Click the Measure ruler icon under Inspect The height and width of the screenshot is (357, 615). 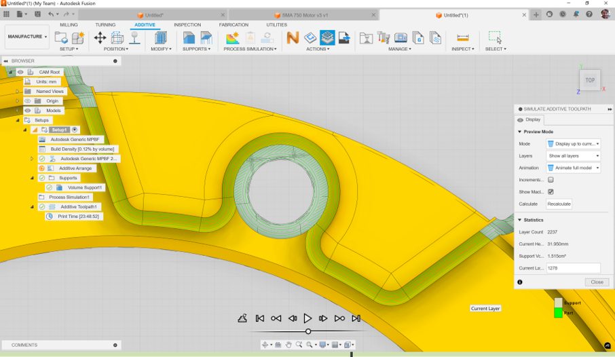462,38
